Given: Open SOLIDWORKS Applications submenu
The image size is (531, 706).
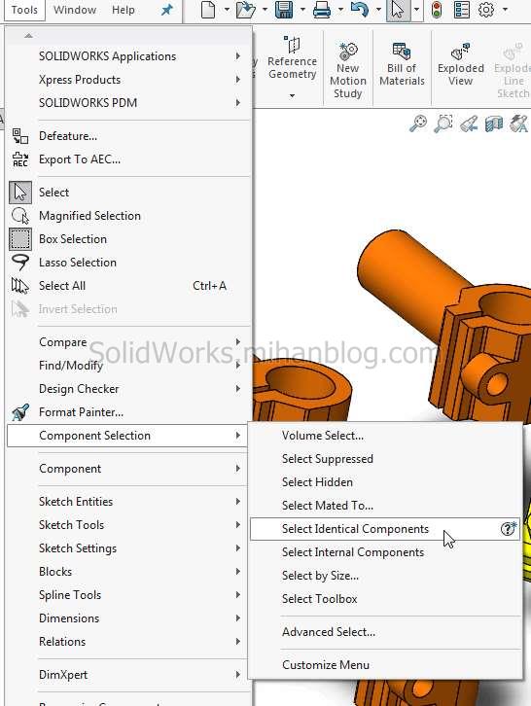Looking at the screenshot, I should [128, 56].
